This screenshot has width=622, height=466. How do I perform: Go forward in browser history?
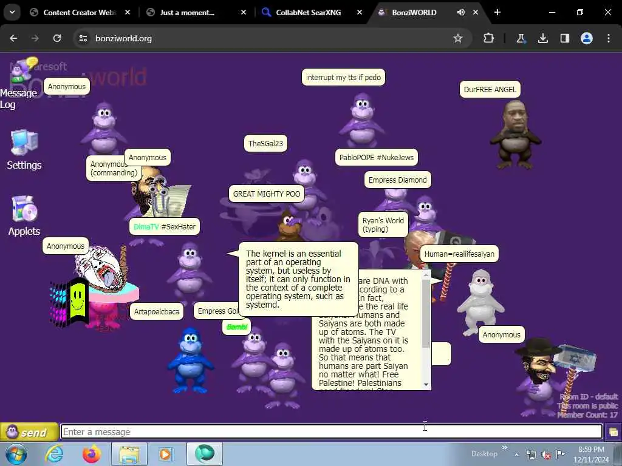tap(35, 38)
